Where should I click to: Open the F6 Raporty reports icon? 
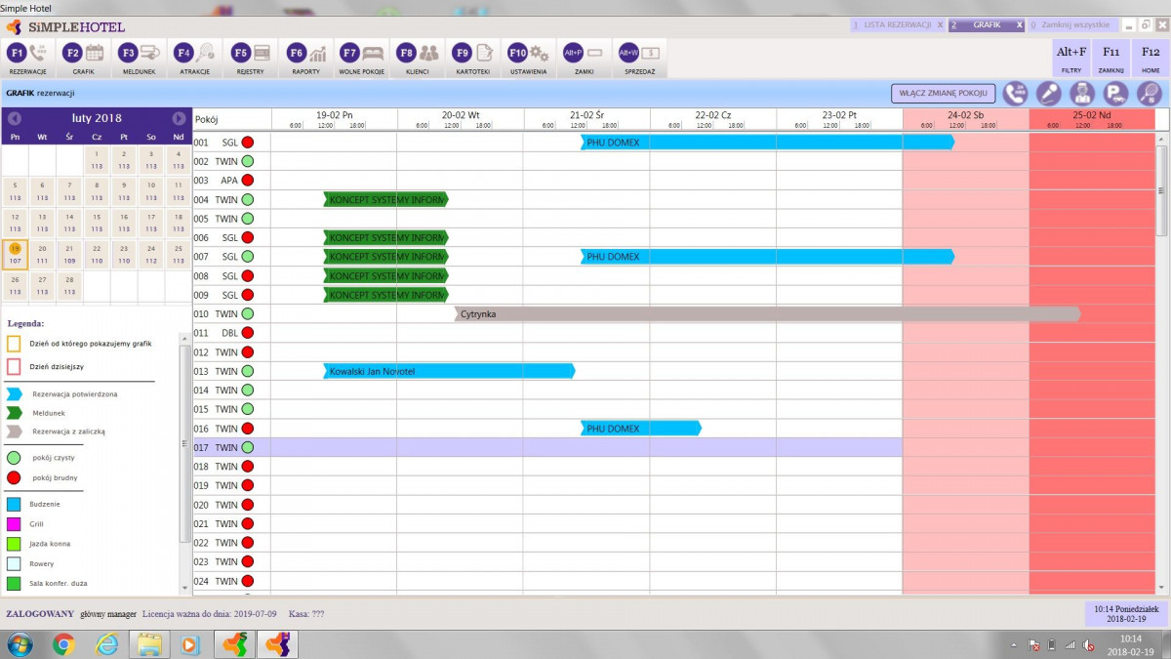point(306,55)
